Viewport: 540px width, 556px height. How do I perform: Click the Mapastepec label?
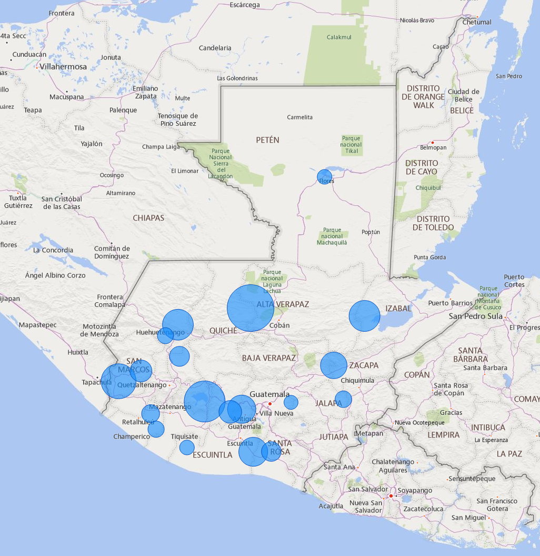point(37,325)
